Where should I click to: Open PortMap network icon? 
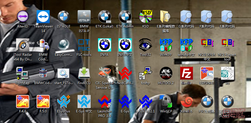(23, 73)
